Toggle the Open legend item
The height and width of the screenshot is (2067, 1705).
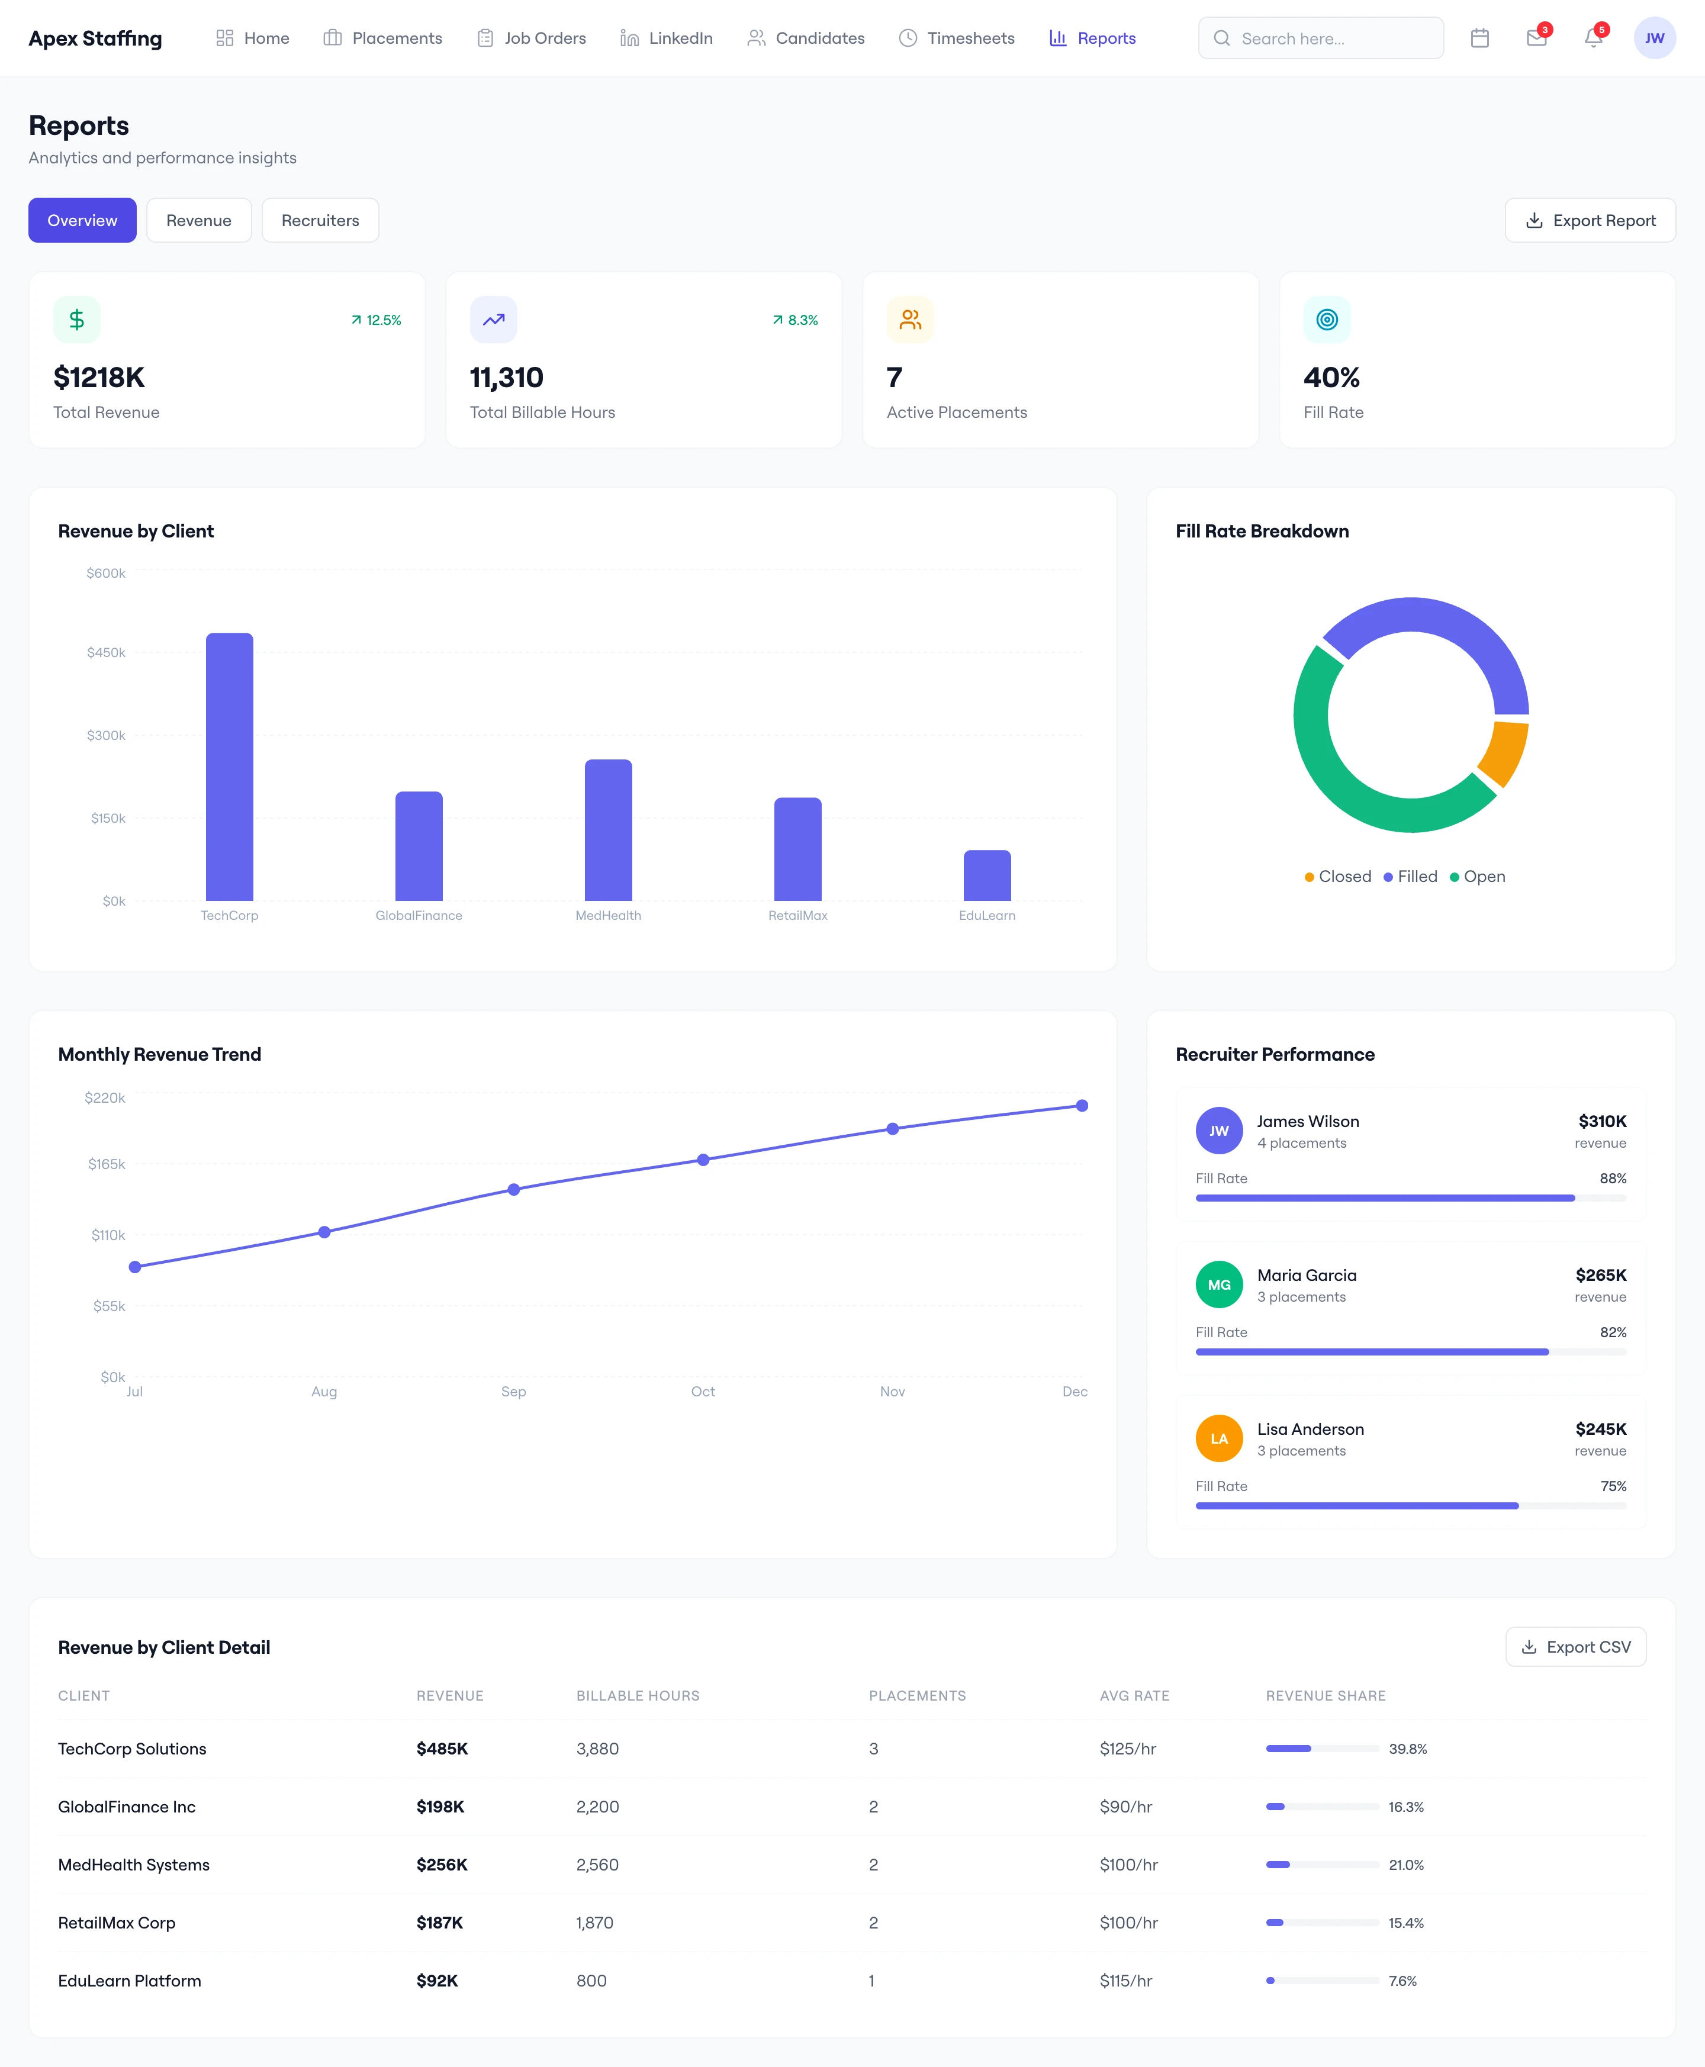1477,876
